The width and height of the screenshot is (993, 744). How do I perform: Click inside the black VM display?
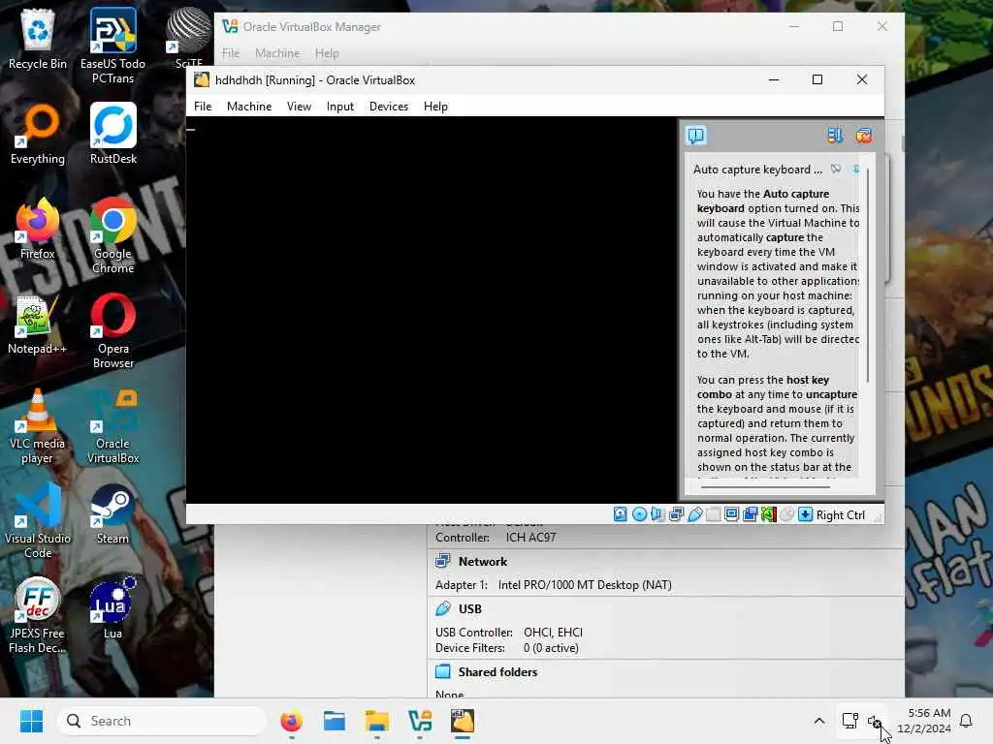coord(432,310)
